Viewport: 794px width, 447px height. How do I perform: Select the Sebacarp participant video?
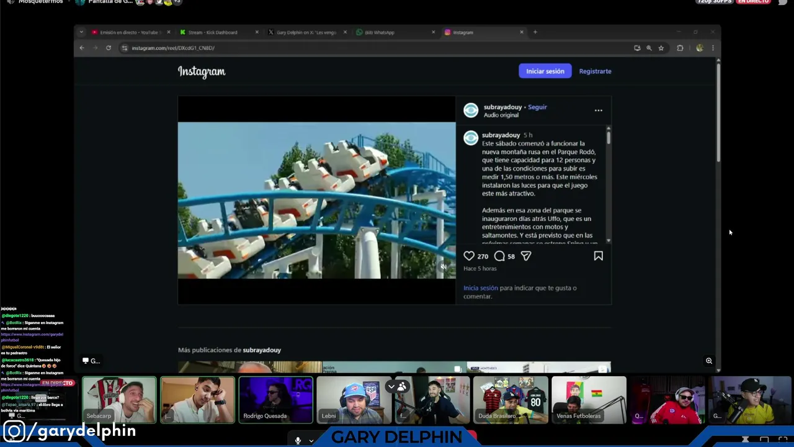point(119,400)
